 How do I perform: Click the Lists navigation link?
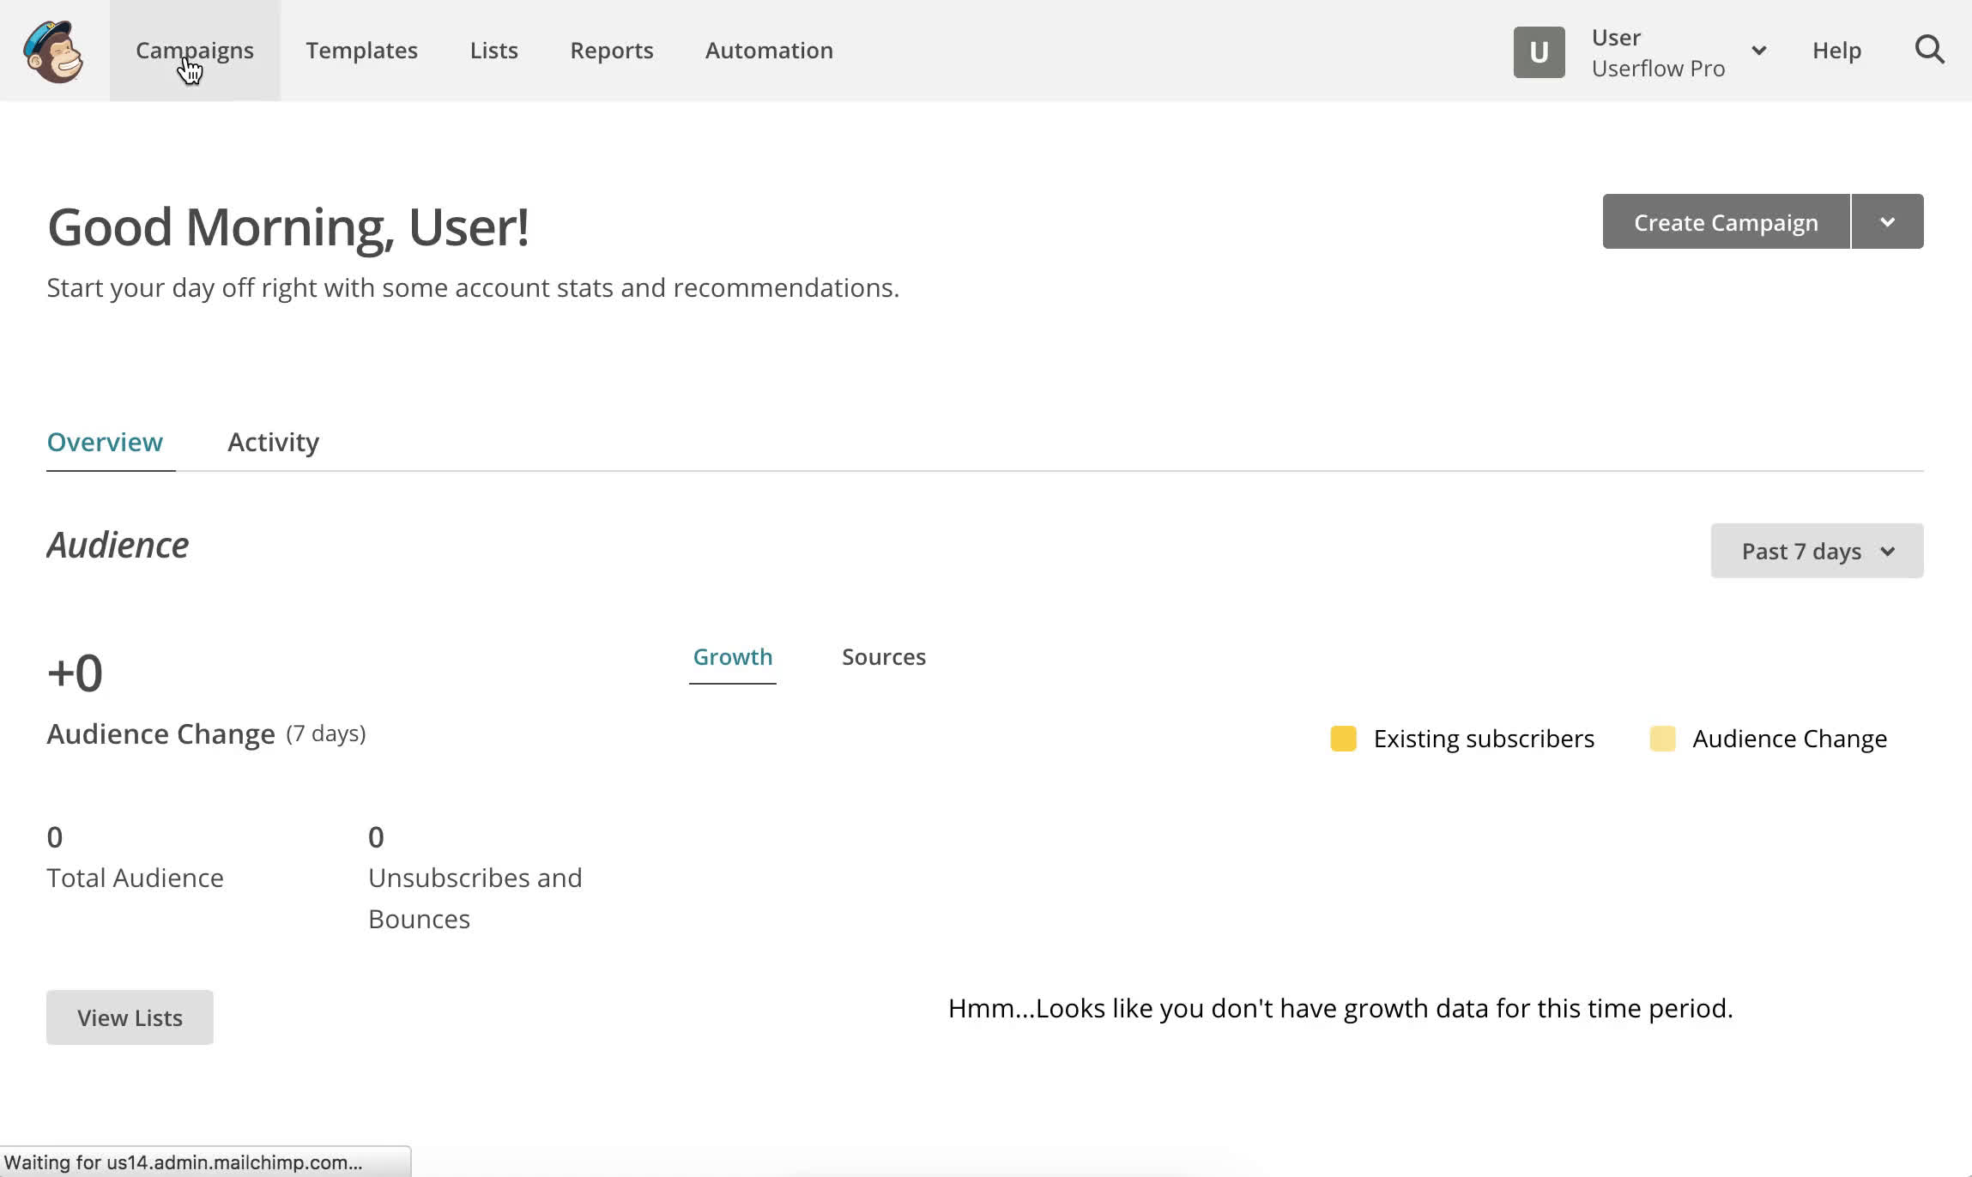(493, 51)
